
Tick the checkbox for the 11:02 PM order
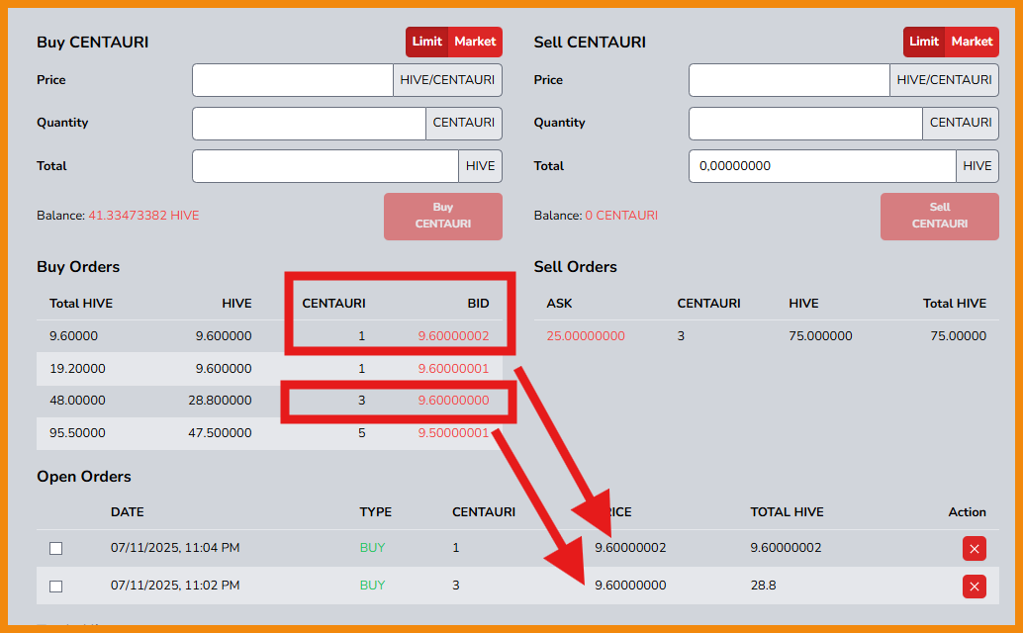point(56,587)
